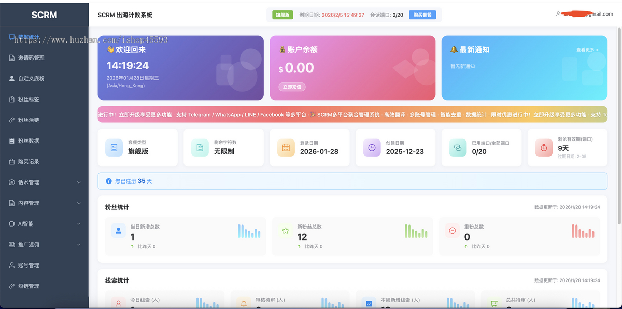Click the 粉丝统计 section heading
The height and width of the screenshot is (309, 622).
click(x=117, y=207)
